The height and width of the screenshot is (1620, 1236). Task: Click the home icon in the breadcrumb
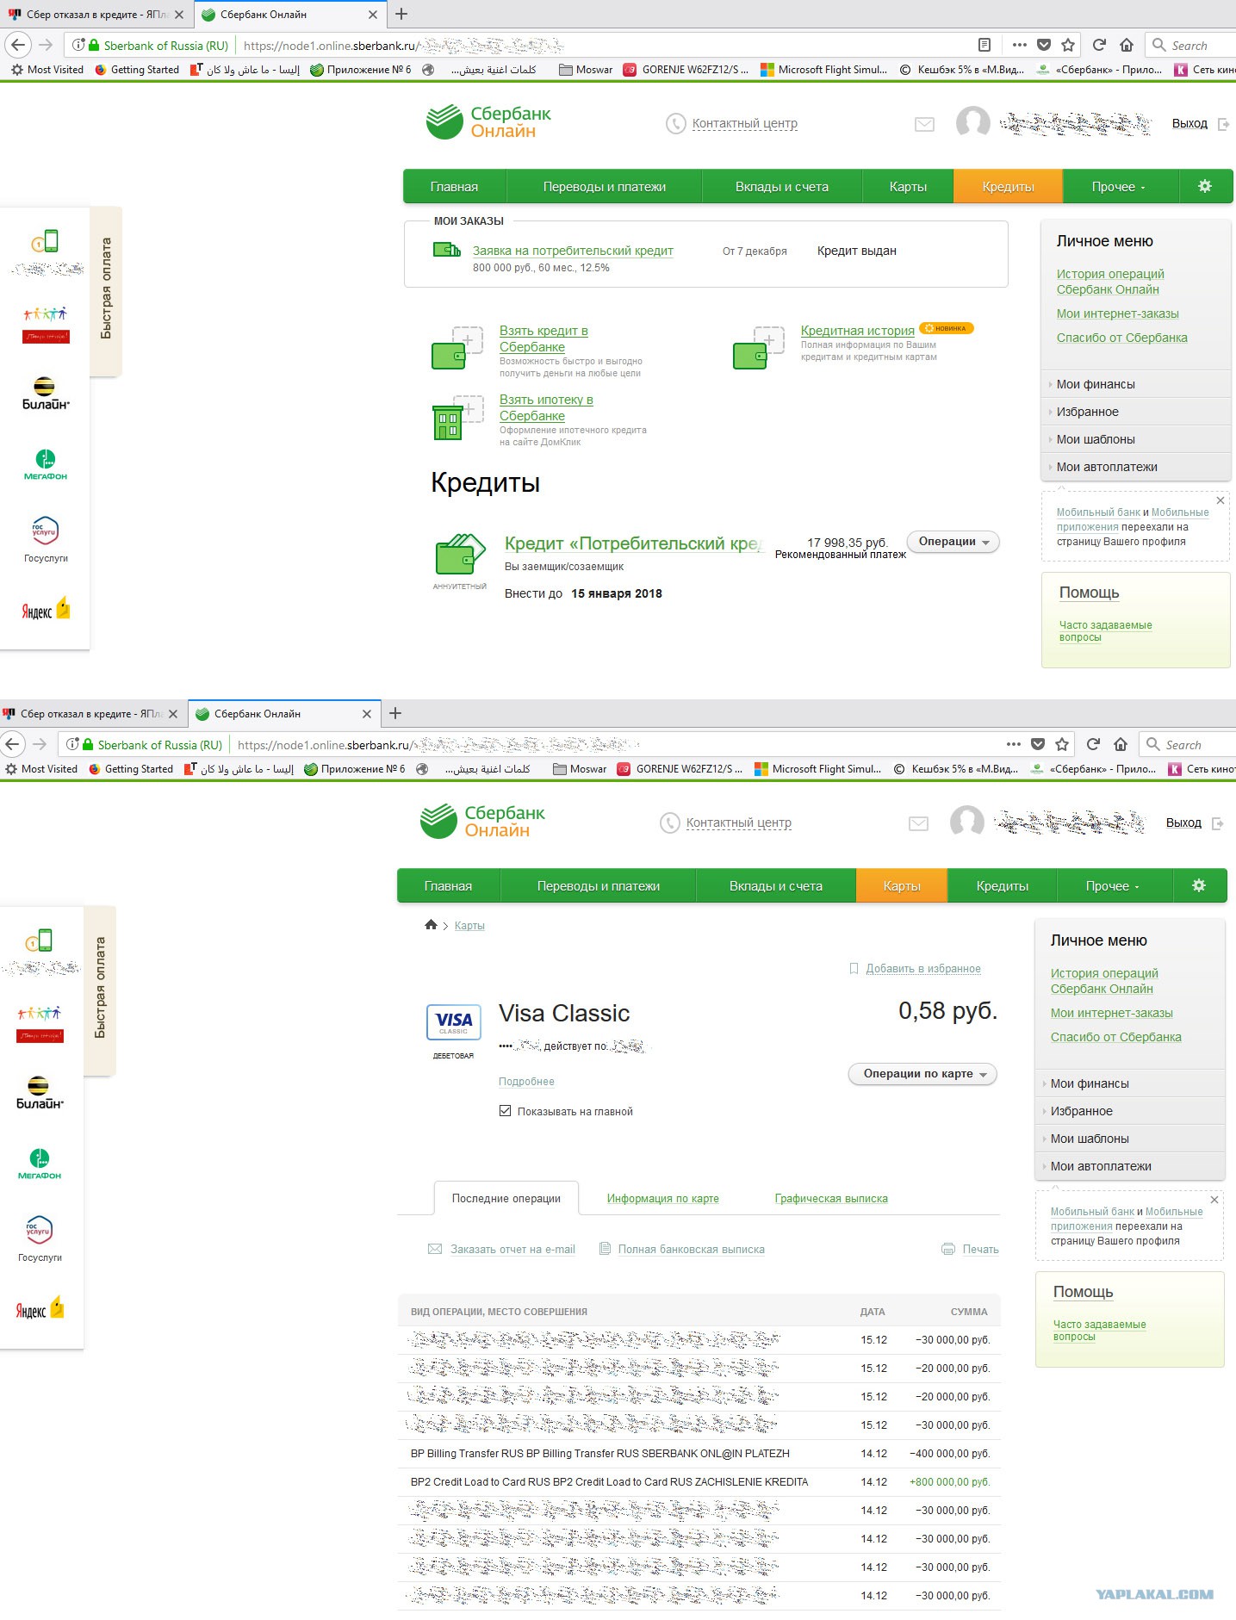click(431, 925)
